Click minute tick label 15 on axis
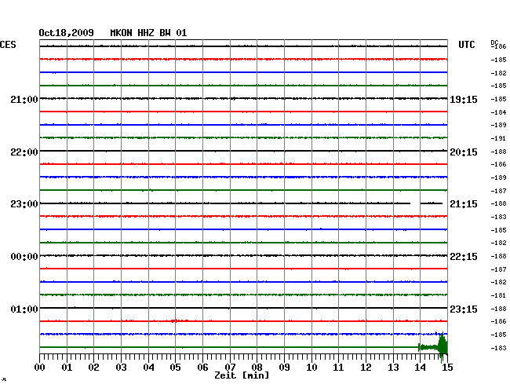The image size is (510, 388). [x=447, y=367]
